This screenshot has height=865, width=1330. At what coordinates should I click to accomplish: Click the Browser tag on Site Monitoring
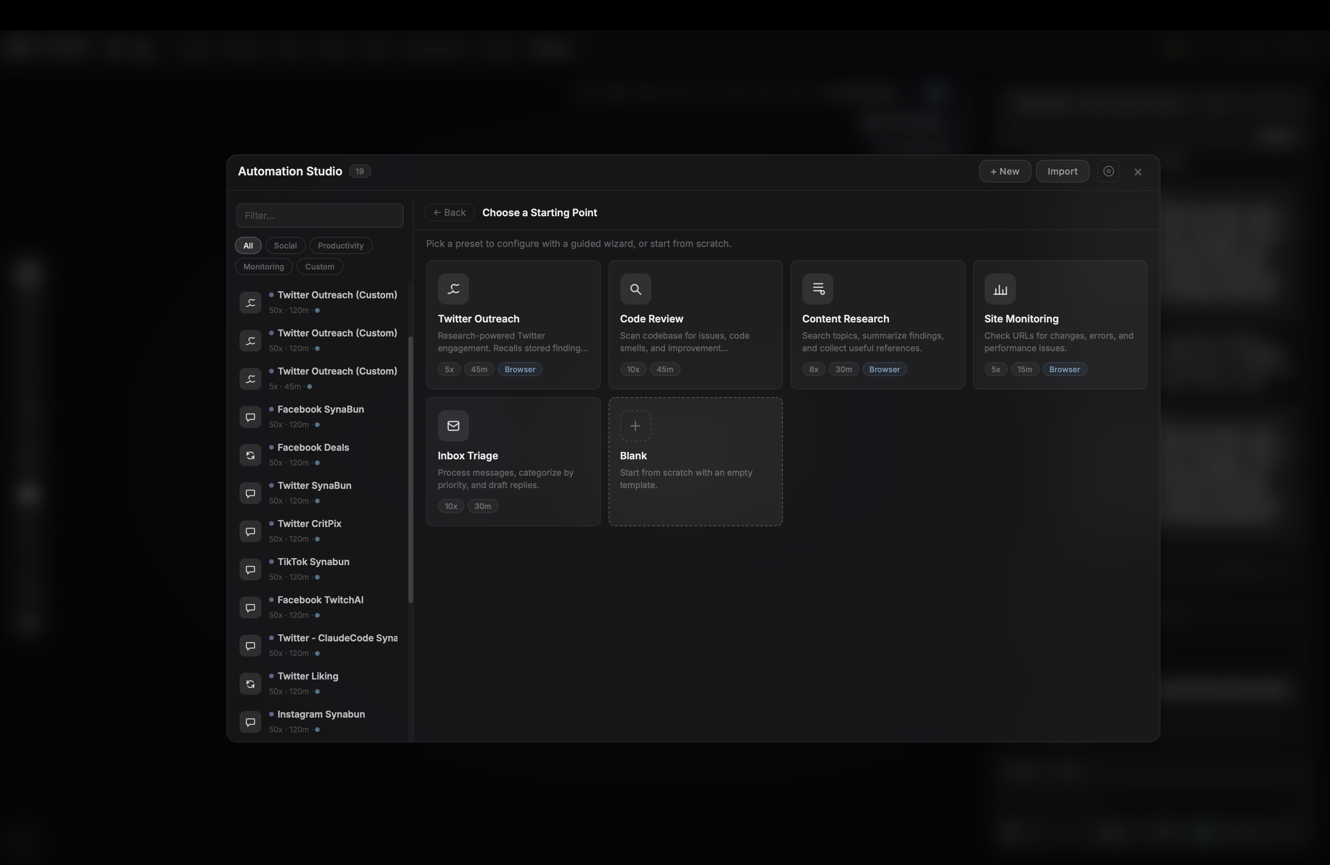click(1064, 369)
